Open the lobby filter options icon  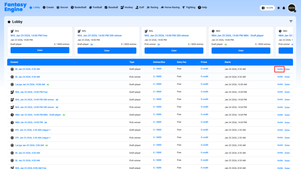[x=291, y=21]
